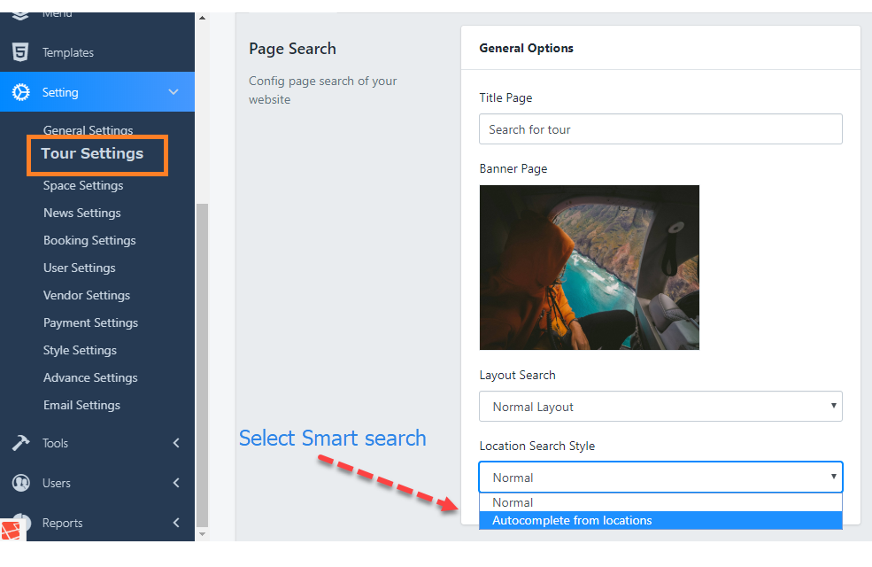Click the Users group icon

19,483
